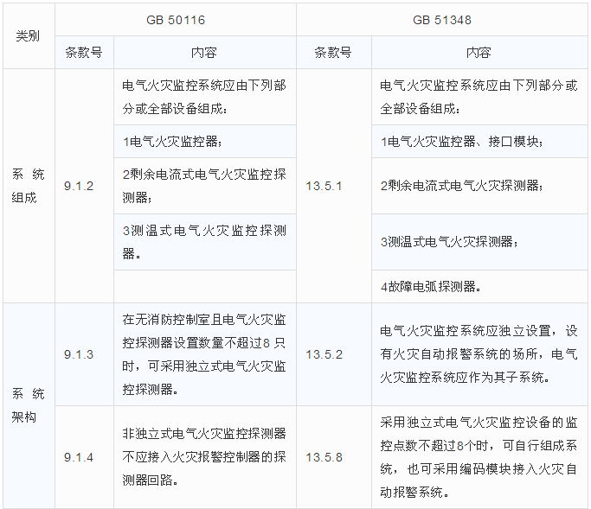Select the 2剩余电流式电气火灾探测器 cell in GB 51348
The height and width of the screenshot is (509, 591).
point(460,186)
